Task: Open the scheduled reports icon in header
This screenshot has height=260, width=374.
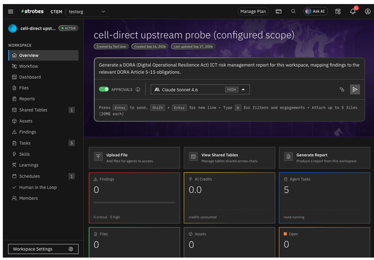Action: click(x=338, y=11)
